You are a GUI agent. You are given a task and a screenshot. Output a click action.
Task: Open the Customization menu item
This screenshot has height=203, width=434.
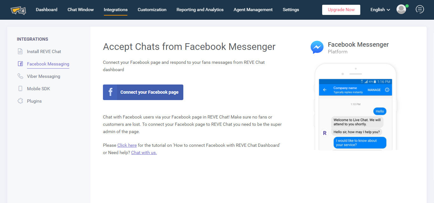coord(152,10)
